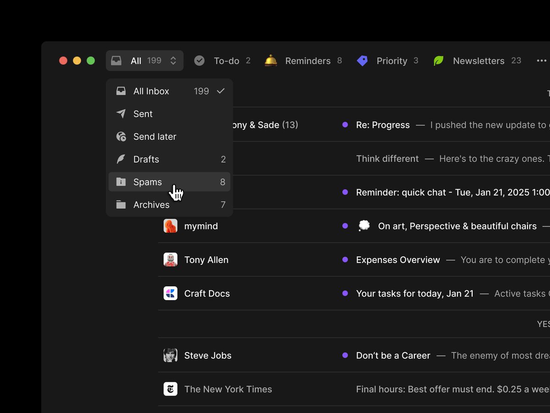Select All Inbox in the dropdown list
550x413 pixels.
[151, 91]
